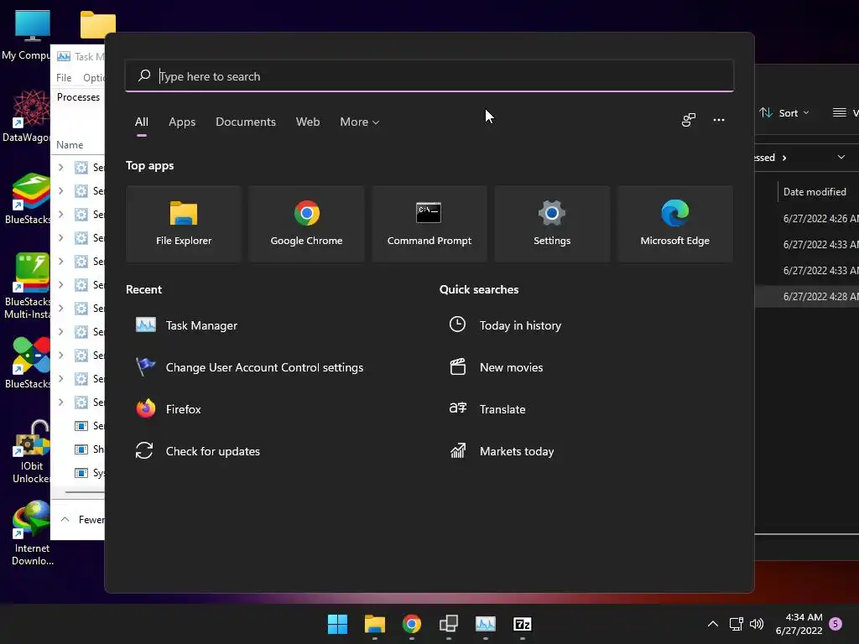Expand the first process row in Task Manager

click(60, 168)
